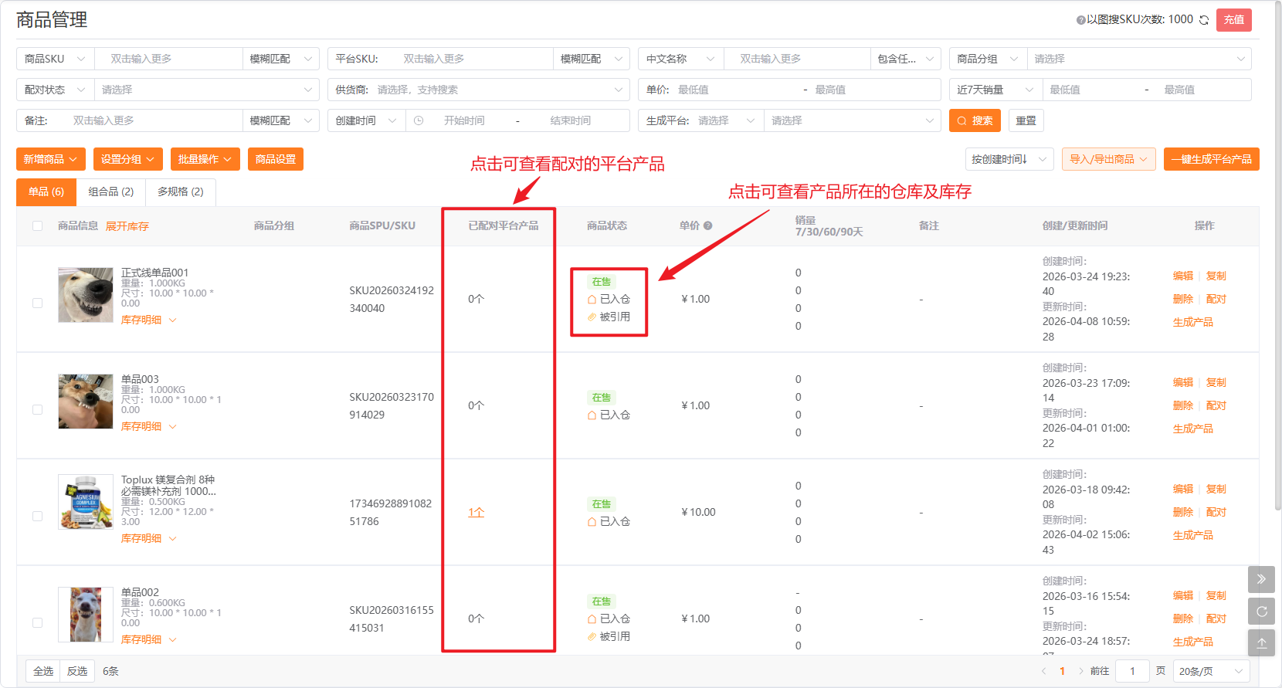Open 近7天销量 period dropdown
The height and width of the screenshot is (688, 1282).
[995, 90]
